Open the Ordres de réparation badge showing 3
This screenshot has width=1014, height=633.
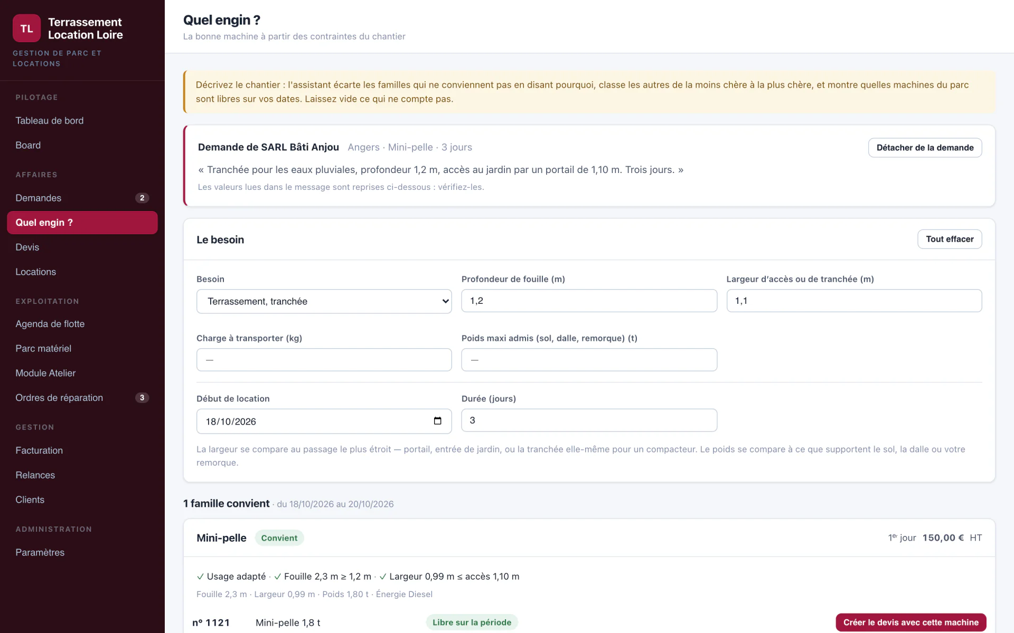(x=142, y=398)
